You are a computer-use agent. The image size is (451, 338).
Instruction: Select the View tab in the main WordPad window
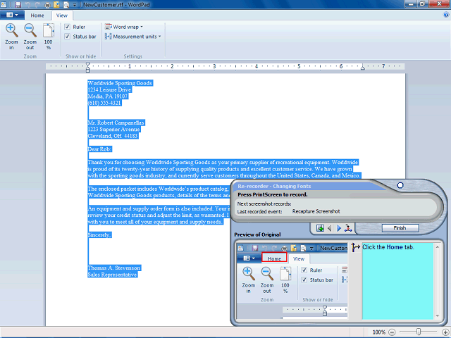62,15
